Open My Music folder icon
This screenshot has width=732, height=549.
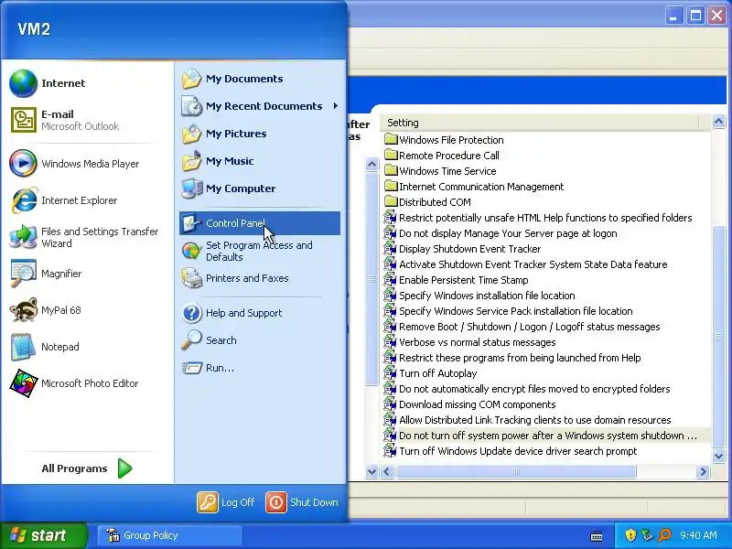(191, 161)
